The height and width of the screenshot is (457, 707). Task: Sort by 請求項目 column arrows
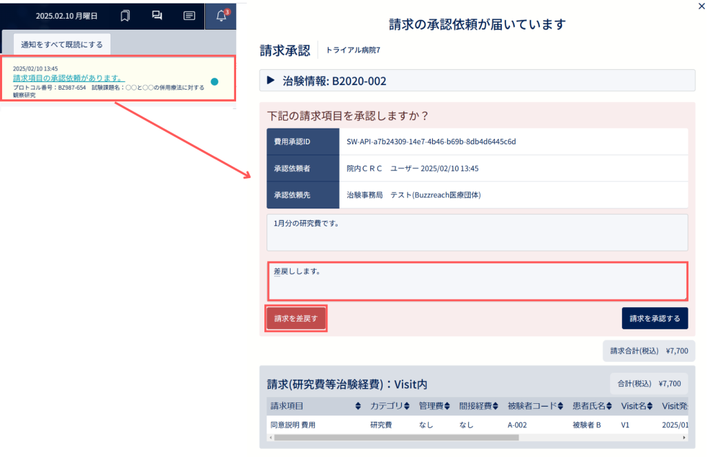tap(358, 406)
